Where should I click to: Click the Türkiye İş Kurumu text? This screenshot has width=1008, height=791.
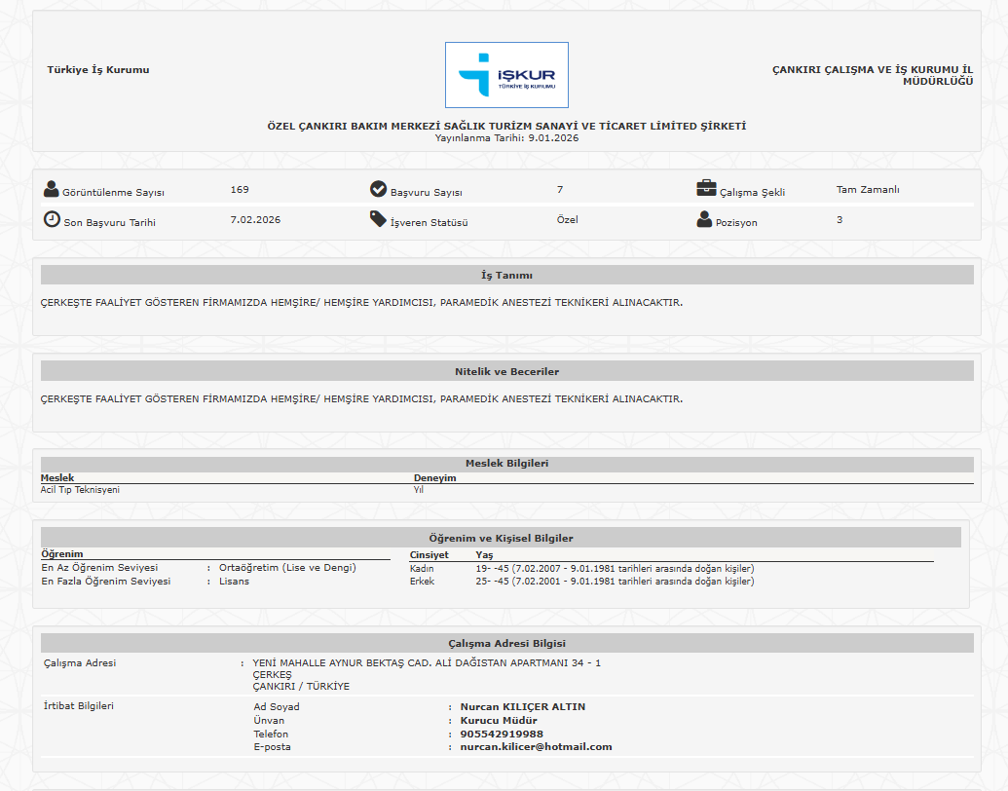98,70
